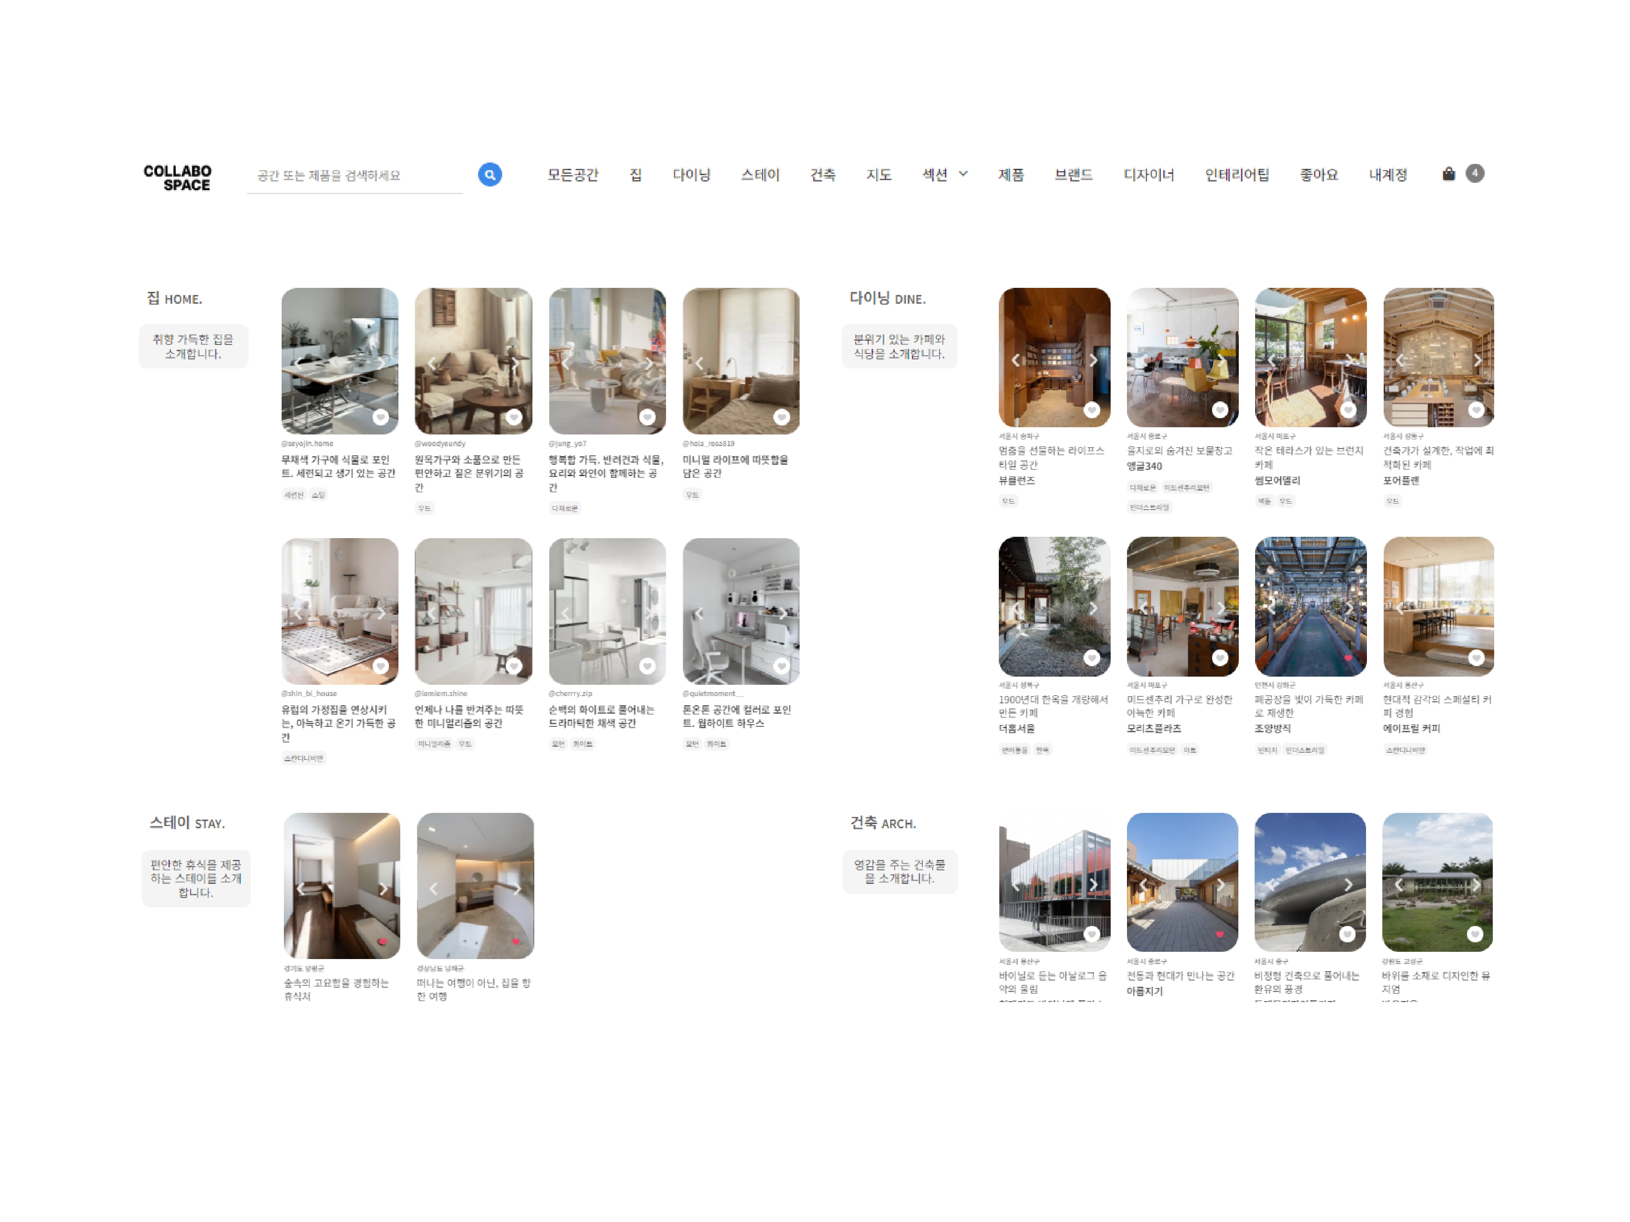Go to the 다이닝 menu item
The image size is (1630, 1222).
pyautogui.click(x=691, y=175)
